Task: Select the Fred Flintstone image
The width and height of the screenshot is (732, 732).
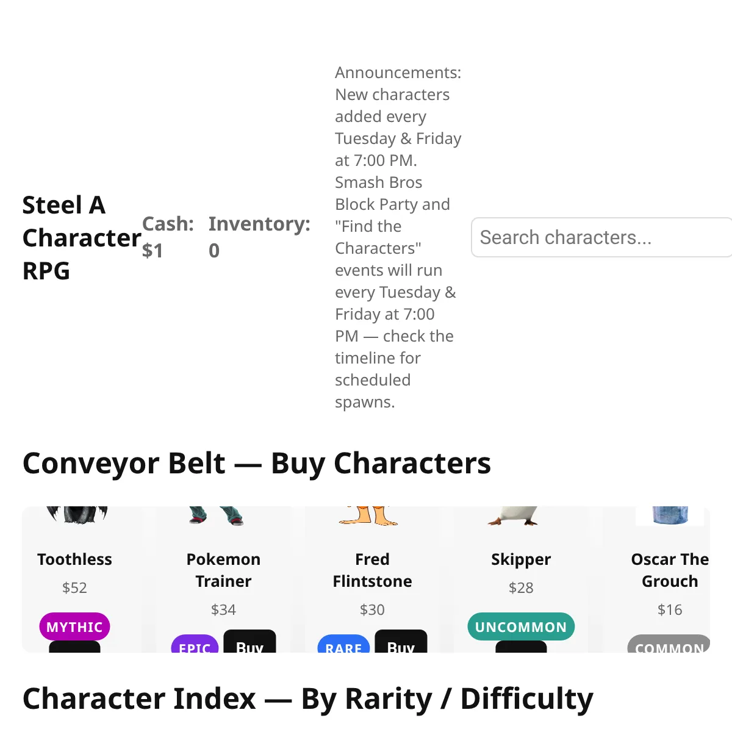Action: (x=368, y=515)
